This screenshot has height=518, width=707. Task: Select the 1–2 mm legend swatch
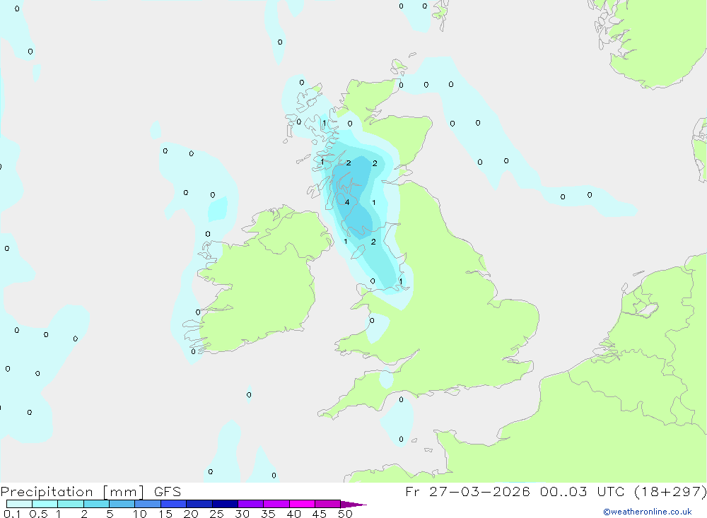[x=70, y=504]
